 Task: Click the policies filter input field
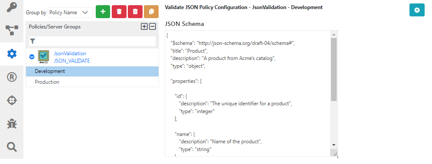[x=92, y=41]
